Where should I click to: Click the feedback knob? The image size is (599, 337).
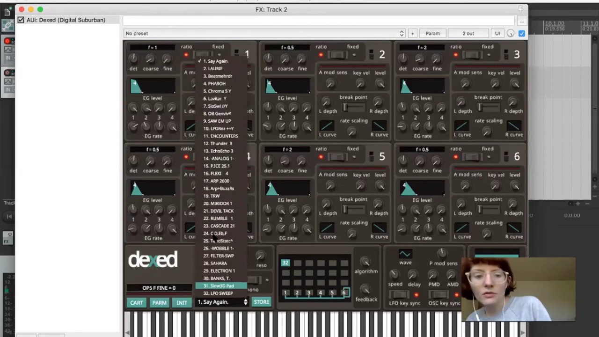point(365,290)
